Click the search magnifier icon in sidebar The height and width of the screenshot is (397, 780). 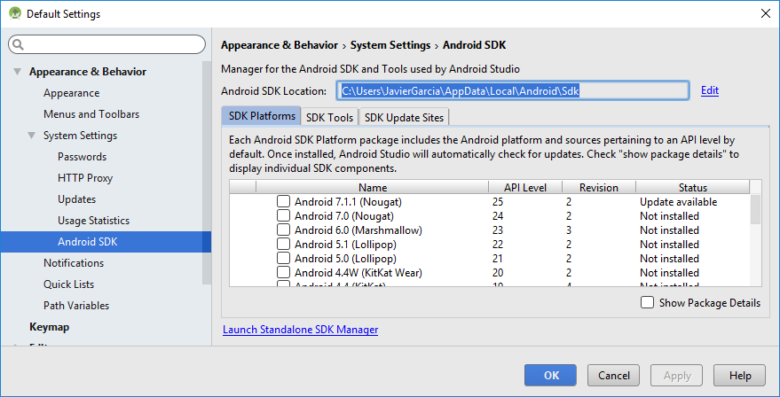[x=19, y=44]
